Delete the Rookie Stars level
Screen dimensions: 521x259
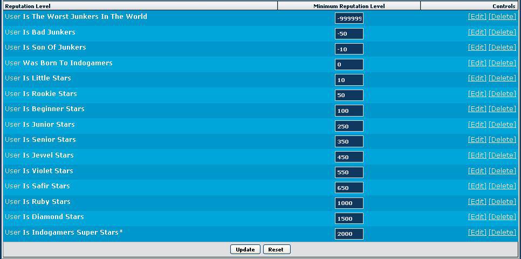click(503, 94)
